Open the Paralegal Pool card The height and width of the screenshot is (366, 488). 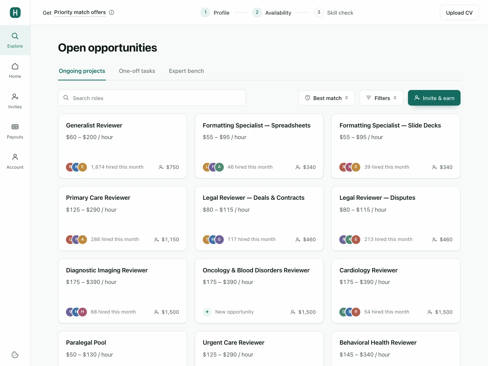coord(123,349)
